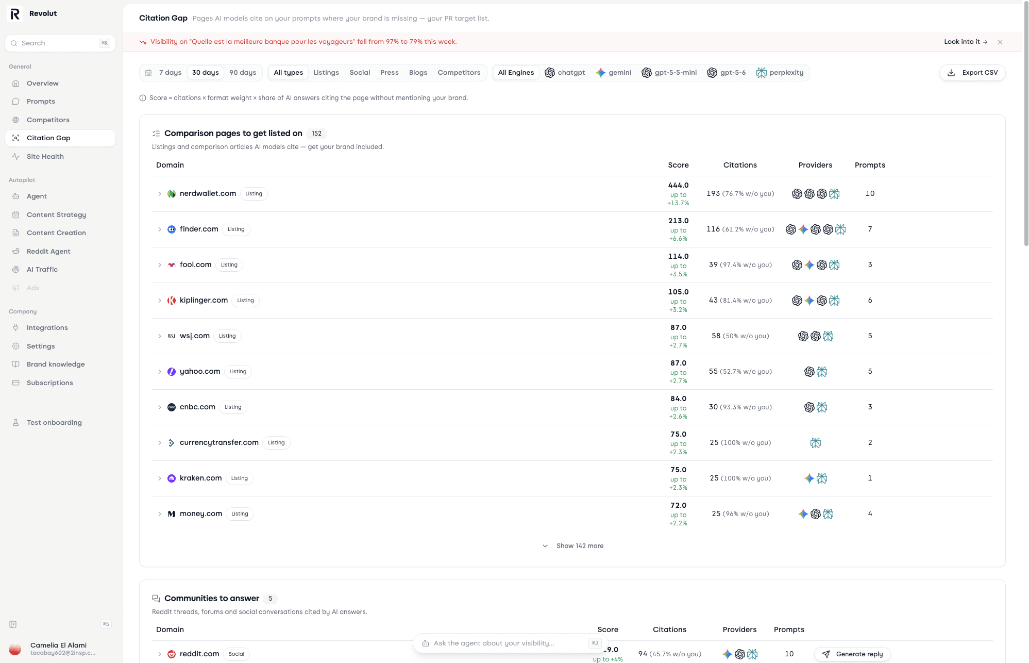The height and width of the screenshot is (663, 1029).
Task: Filter engines to gpt-5-5-mini
Action: [669, 73]
